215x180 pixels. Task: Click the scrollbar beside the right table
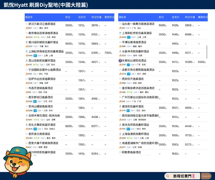[207, 52]
